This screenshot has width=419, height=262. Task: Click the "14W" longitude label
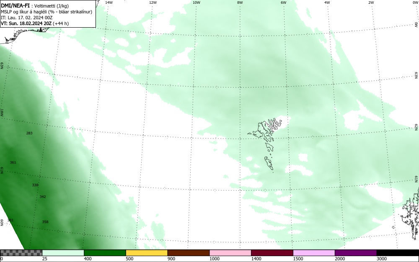[x=109, y=3]
